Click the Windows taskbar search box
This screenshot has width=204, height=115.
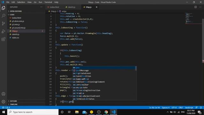33,112
